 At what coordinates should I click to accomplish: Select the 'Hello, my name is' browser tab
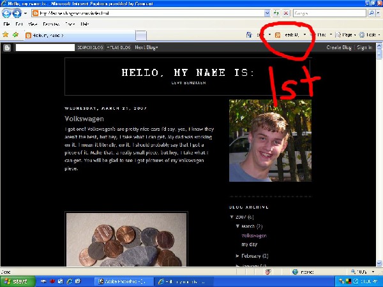[x=80, y=35]
